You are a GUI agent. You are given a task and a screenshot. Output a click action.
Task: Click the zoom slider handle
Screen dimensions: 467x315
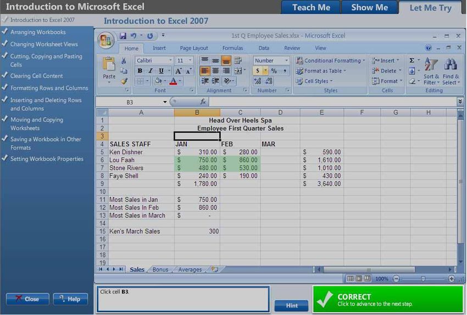[x=423, y=279]
